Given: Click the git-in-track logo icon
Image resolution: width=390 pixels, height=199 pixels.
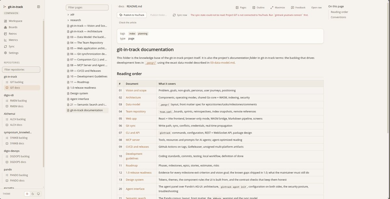Looking at the screenshot, I should point(5,7).
